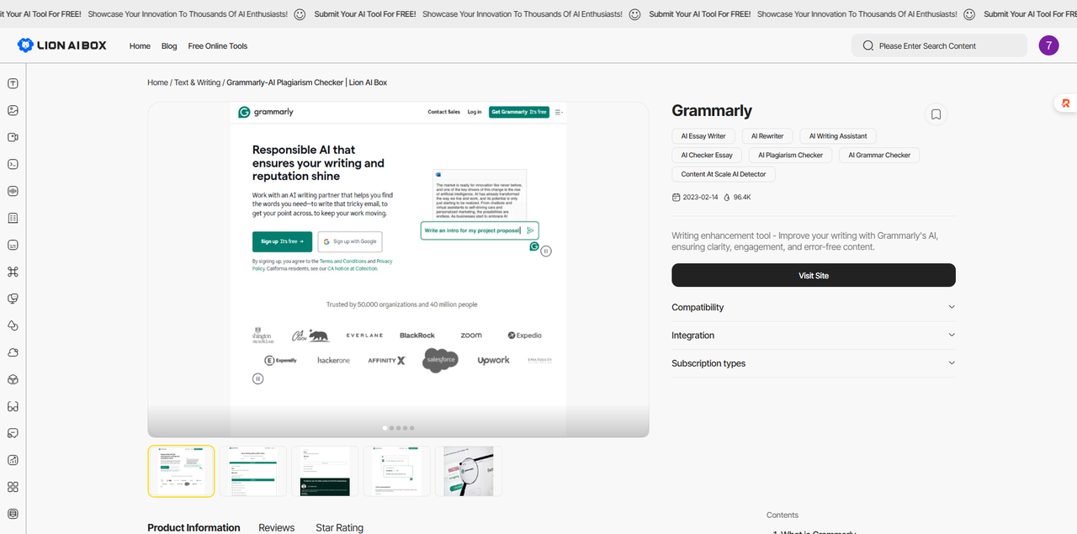
Task: Select the AI Plagiarism Checker tag
Action: point(790,155)
